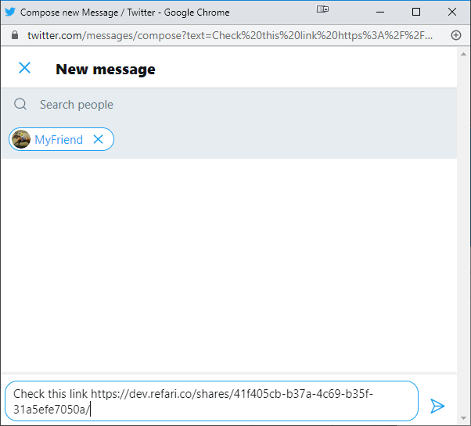471x426 pixels.
Task: Click the circled plus icon in the address bar
Action: click(456, 35)
